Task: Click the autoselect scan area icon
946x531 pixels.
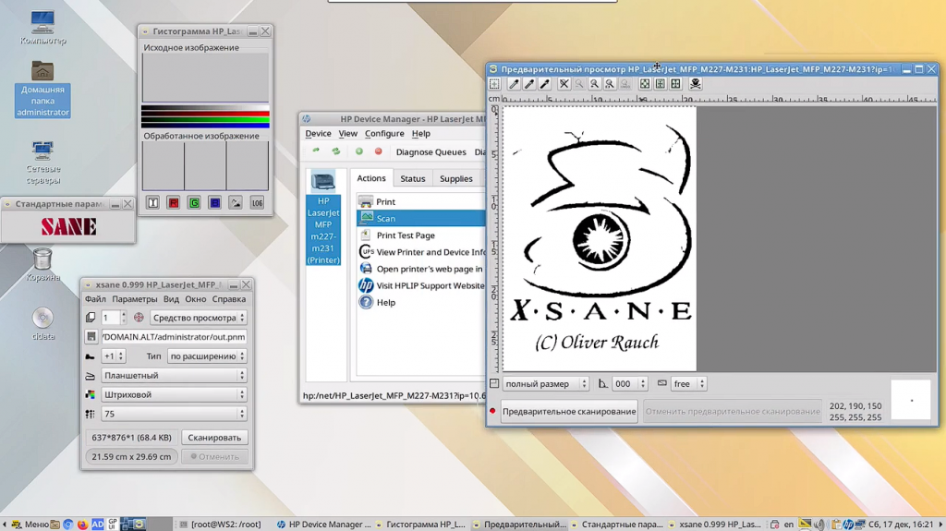Action: [645, 84]
